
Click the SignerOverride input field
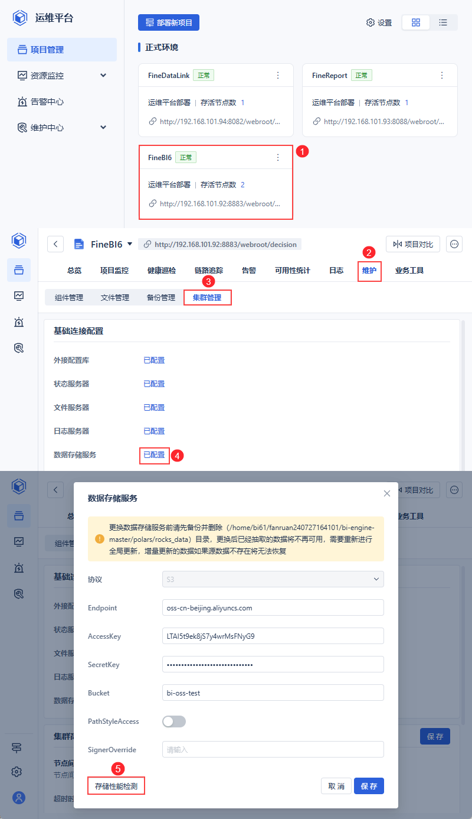click(273, 749)
